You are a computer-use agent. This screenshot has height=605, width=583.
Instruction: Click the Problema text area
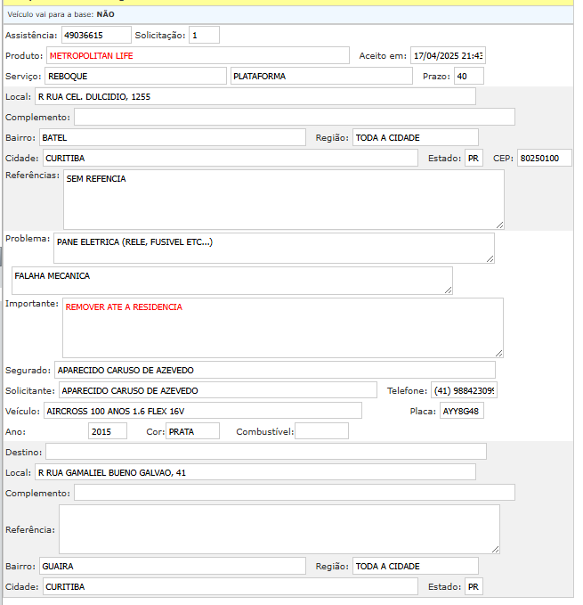[273, 248]
